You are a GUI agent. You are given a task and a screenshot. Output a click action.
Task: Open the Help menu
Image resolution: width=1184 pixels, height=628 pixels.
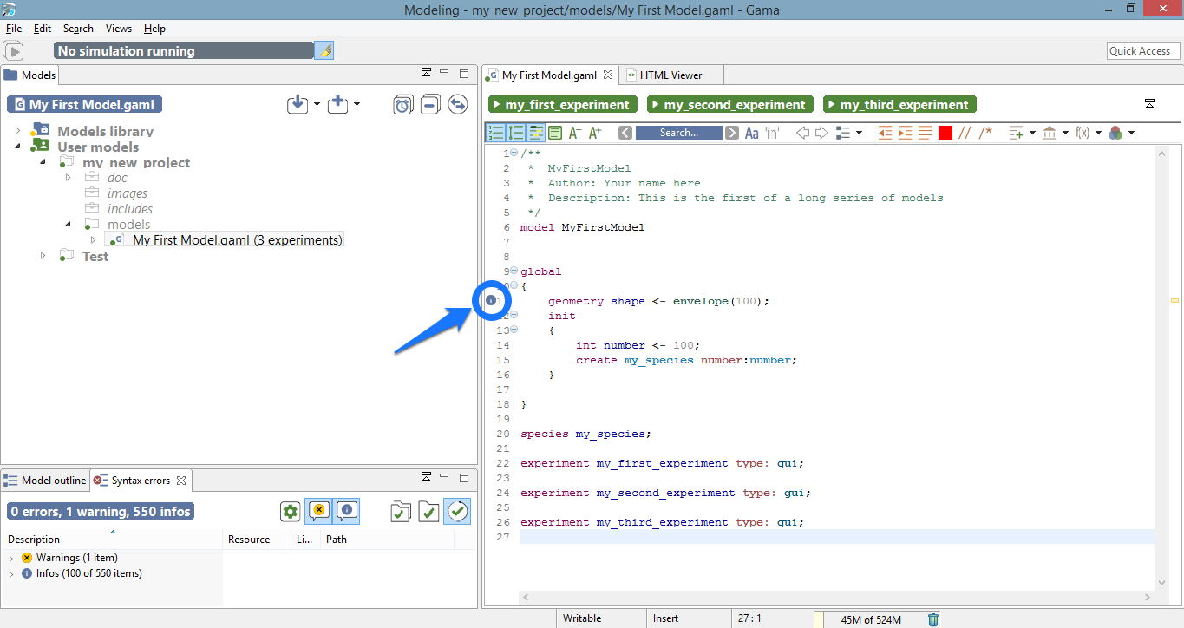click(x=154, y=29)
